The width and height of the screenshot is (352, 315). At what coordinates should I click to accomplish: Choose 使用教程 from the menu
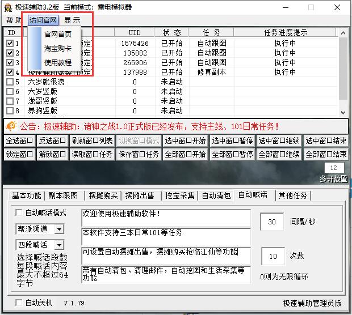pos(58,62)
